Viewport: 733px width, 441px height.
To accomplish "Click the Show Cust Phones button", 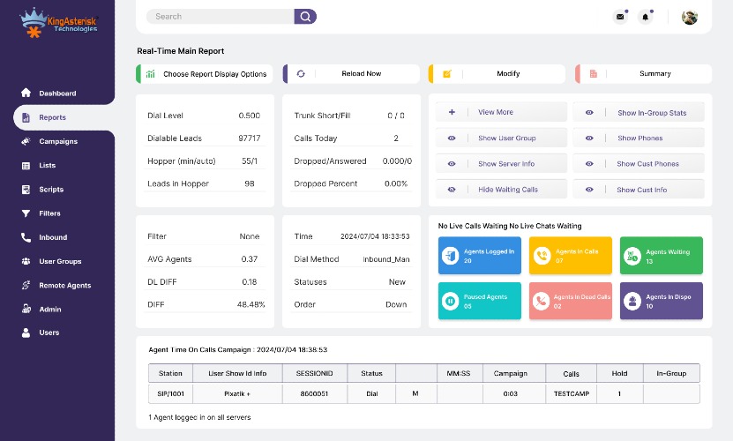I will pyautogui.click(x=647, y=164).
